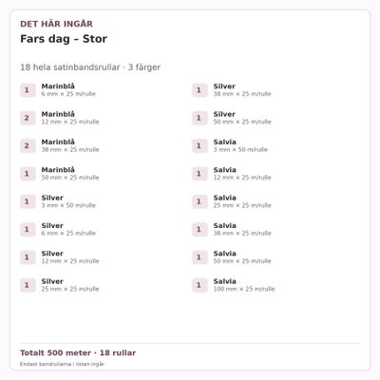380x380 pixels.
Task: Click quantity badge 2 for Marinblå 12 mm
Action: 28,118
